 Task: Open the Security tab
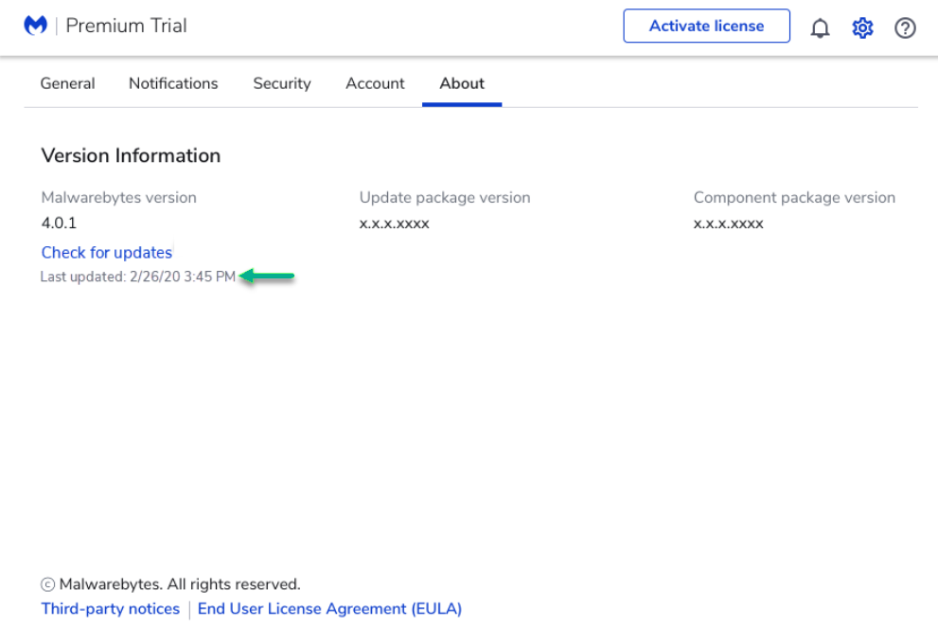[x=282, y=83]
